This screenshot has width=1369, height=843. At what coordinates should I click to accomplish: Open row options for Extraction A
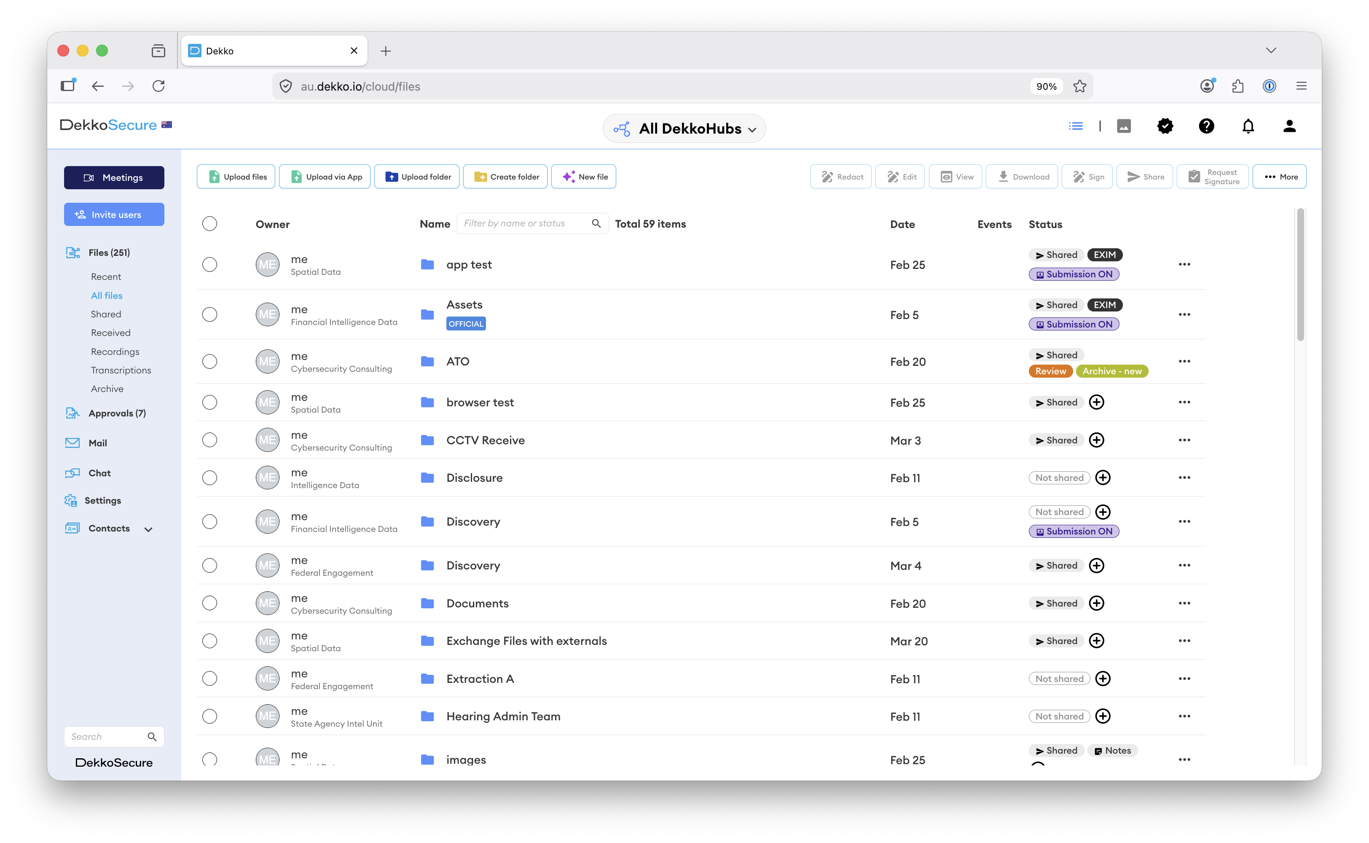click(1184, 679)
